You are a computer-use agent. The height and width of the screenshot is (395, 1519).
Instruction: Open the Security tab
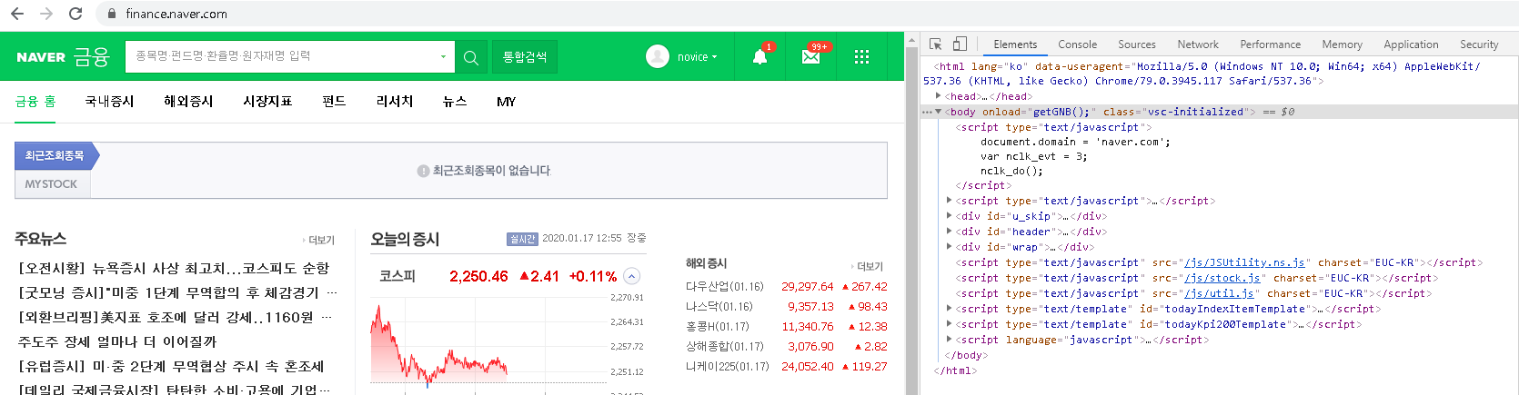click(x=1479, y=44)
